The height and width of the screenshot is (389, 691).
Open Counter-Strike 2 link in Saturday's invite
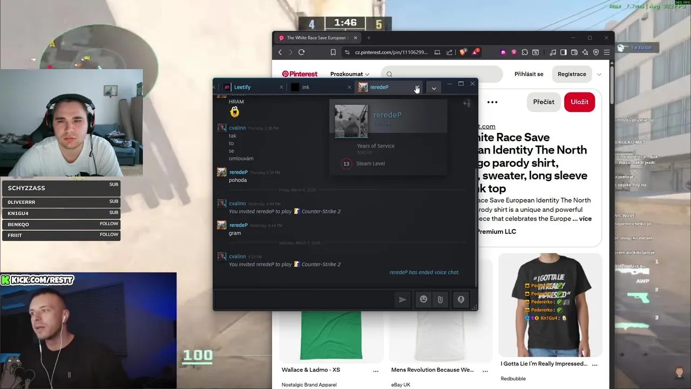tap(321, 264)
